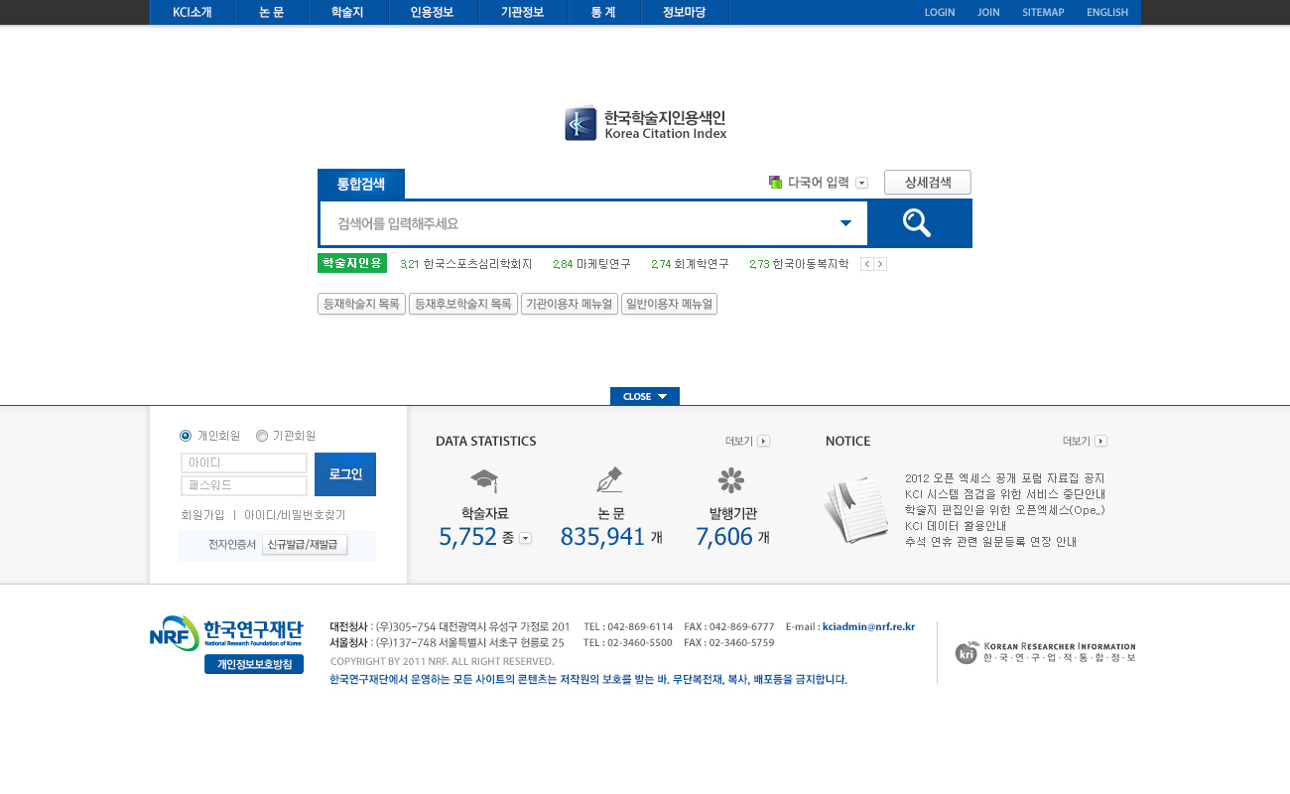Open the 정보마당 menu
1290x794 pixels.
pyautogui.click(x=685, y=12)
